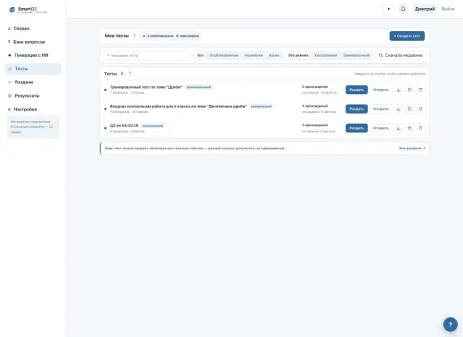Screen dimensions: 463x337
Task: Delete the Десятичные дроби control work
Action: [x=420, y=109]
